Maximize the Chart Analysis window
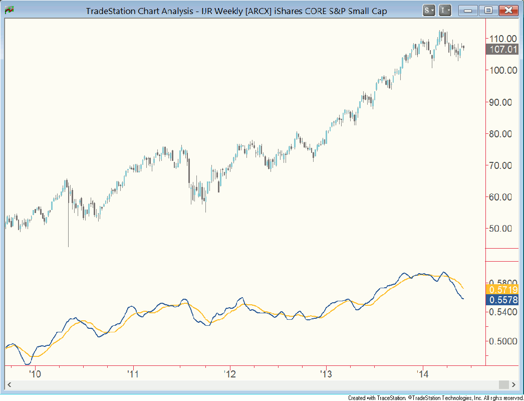The width and height of the screenshot is (524, 401). coord(488,10)
